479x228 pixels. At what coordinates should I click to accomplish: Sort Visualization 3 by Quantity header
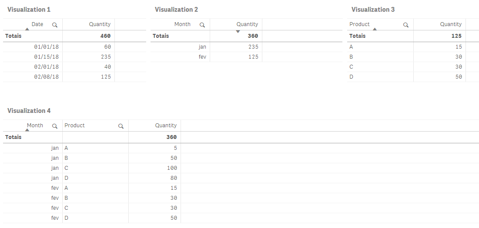click(450, 24)
